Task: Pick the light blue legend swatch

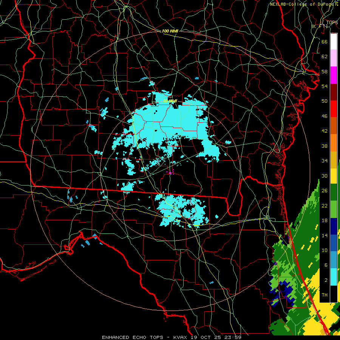Action: [x=334, y=260]
